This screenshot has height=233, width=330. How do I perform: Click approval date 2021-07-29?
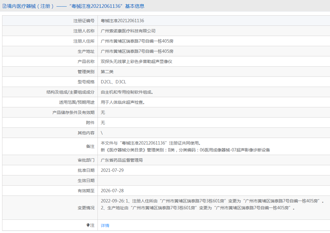point(112,170)
